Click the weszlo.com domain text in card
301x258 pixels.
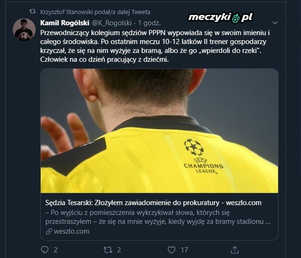[x=72, y=231]
